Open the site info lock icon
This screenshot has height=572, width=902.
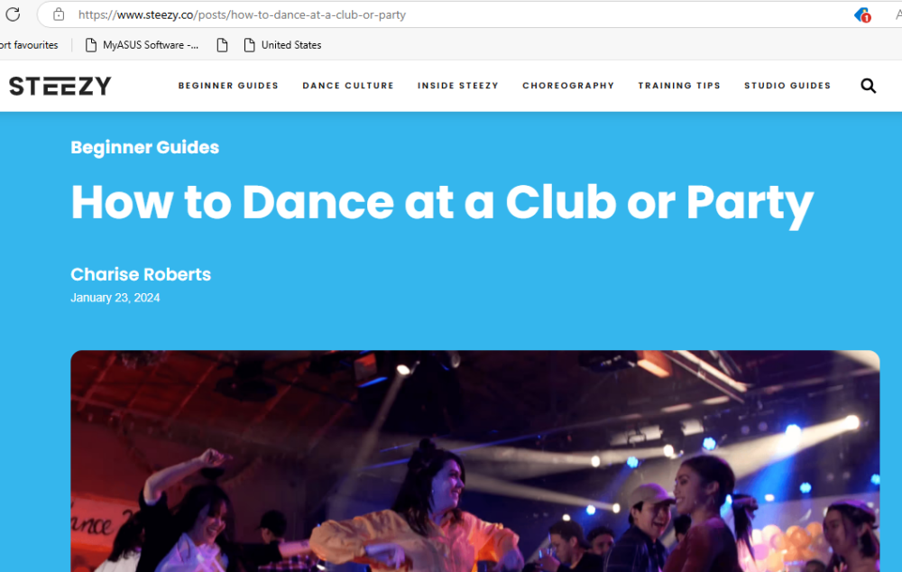[59, 14]
